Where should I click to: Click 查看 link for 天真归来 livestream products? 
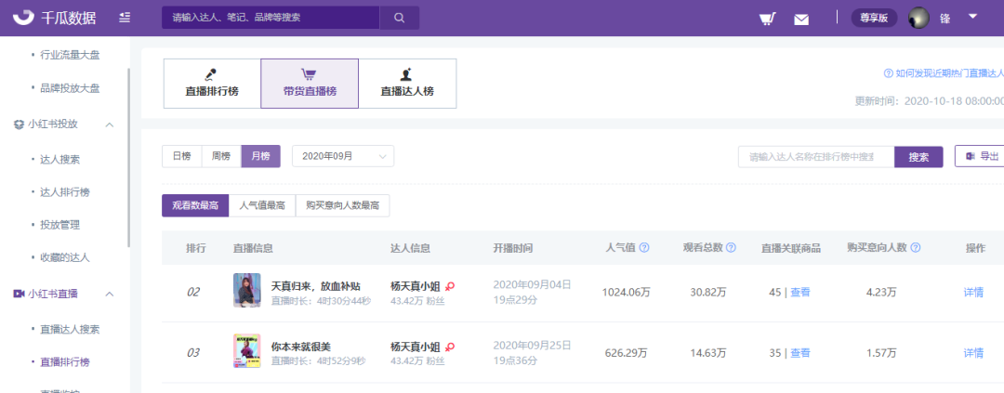(800, 292)
